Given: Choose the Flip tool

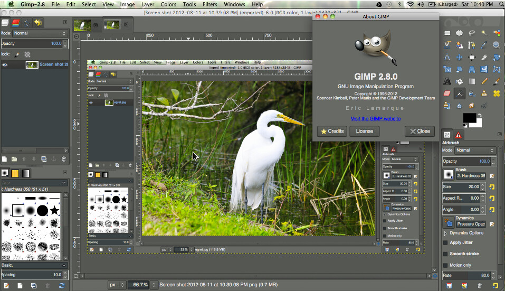Looking at the screenshot, I should (484, 69).
